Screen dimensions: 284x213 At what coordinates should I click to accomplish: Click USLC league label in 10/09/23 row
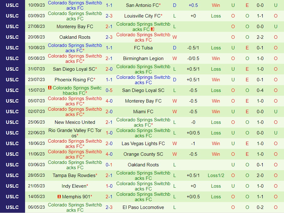point(12,5)
